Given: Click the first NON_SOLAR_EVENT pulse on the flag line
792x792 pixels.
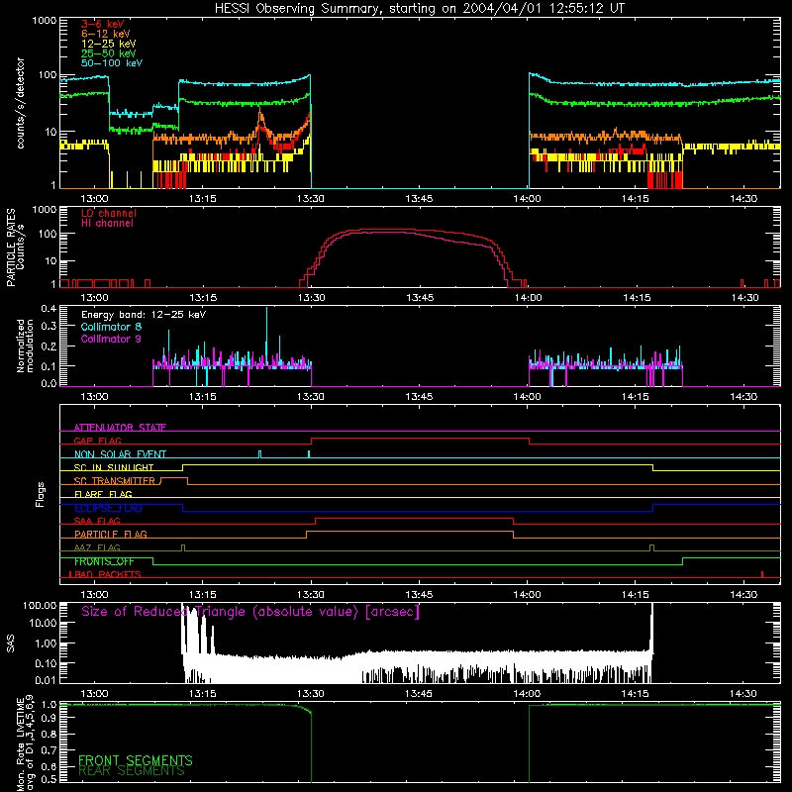Looking at the screenshot, I should click(260, 454).
